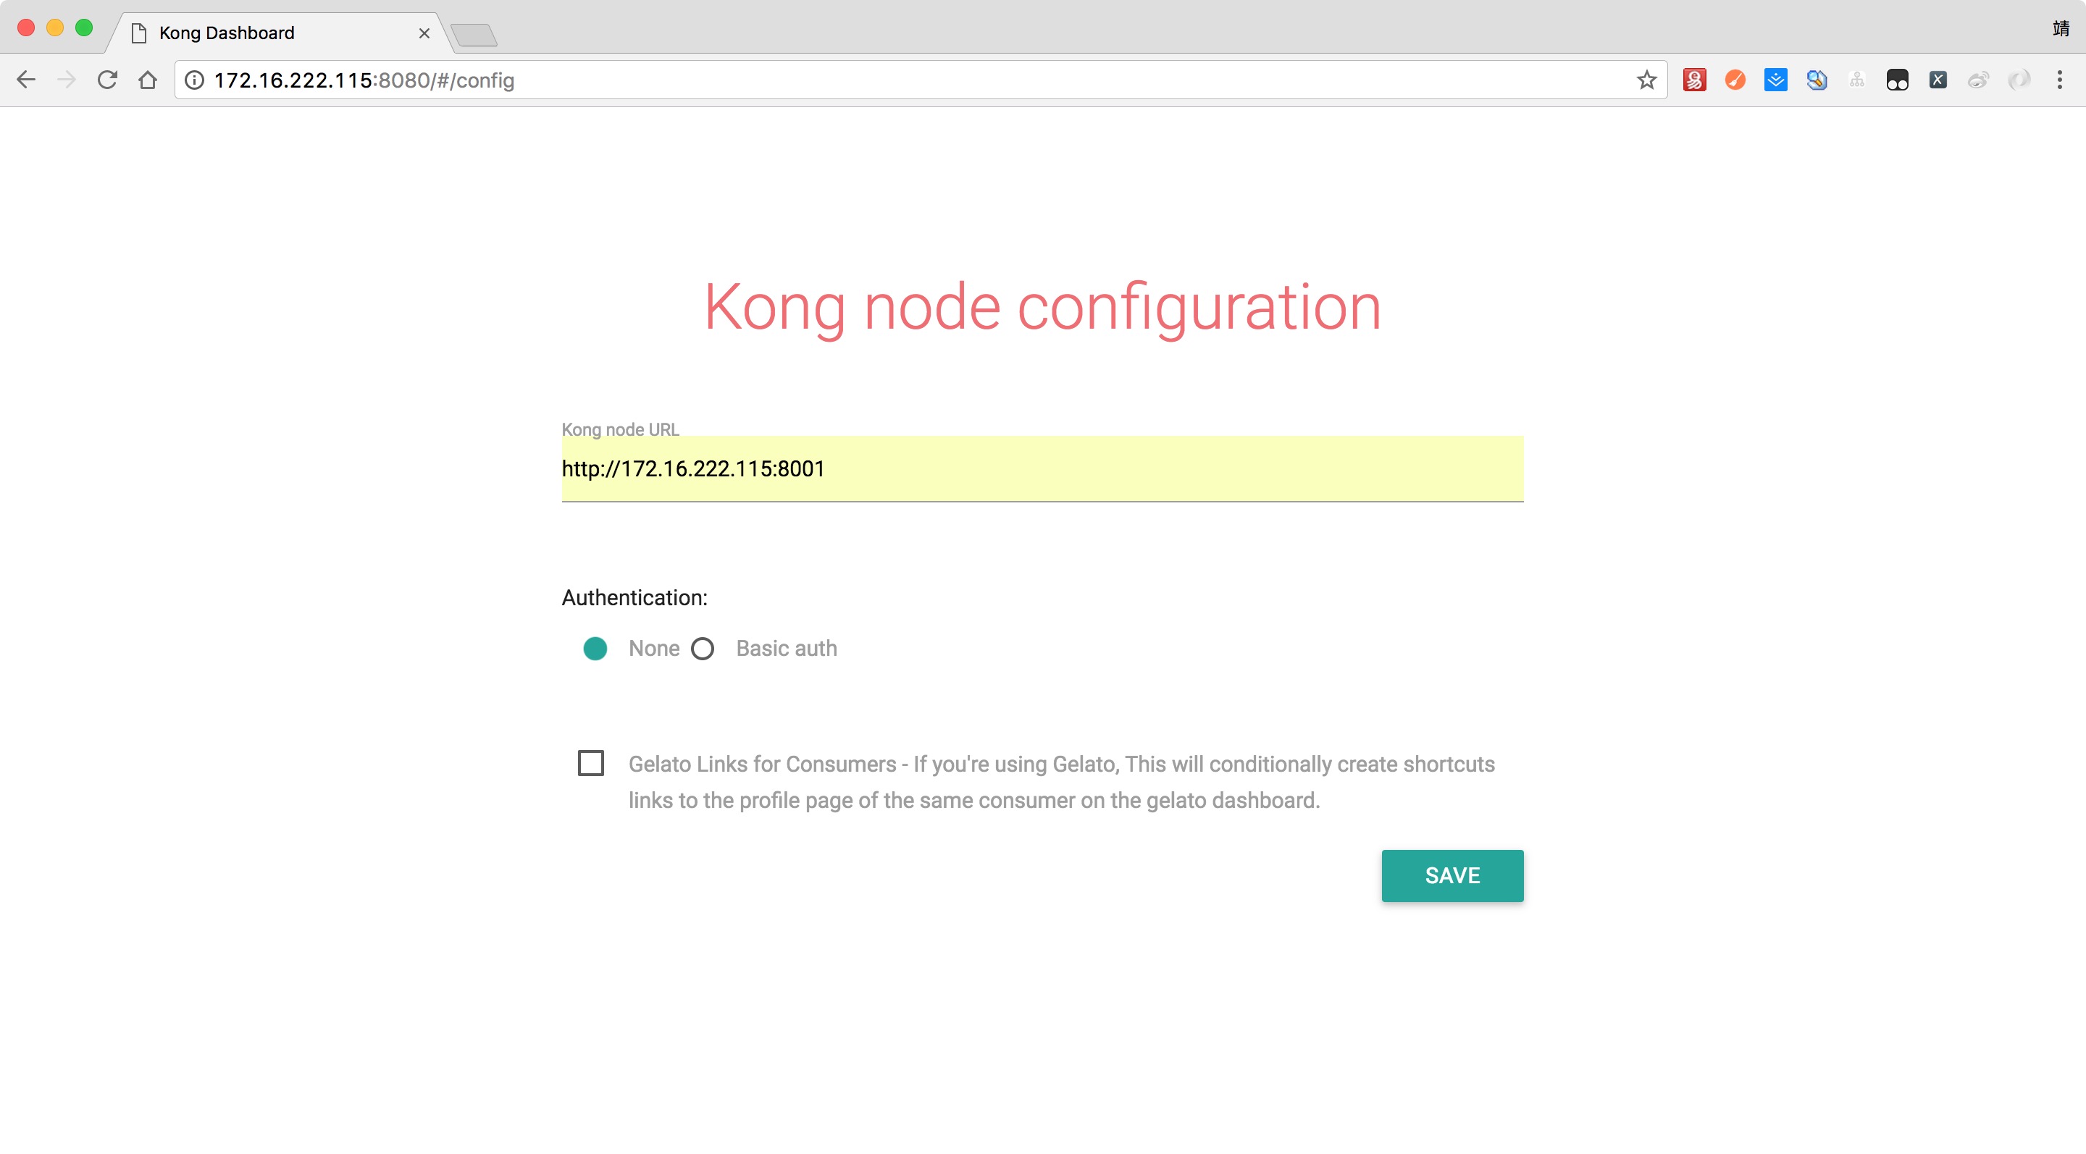Reload the Kong Dashboard page
The width and height of the screenshot is (2086, 1154).
(x=107, y=80)
